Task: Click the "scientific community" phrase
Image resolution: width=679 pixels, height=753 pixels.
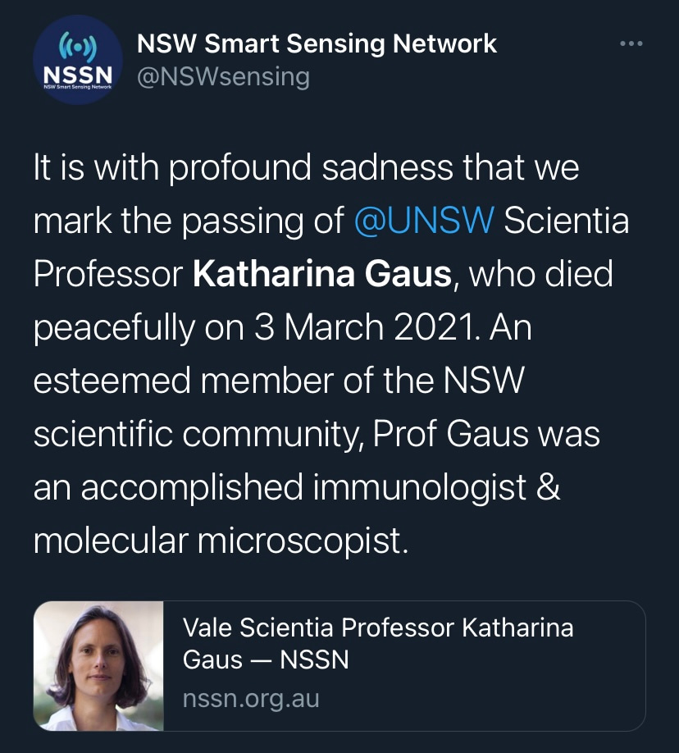Action: [x=198, y=435]
